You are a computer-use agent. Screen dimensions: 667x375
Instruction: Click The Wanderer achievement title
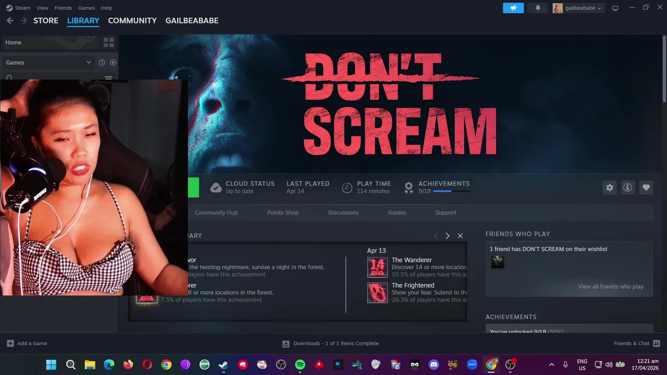[x=412, y=260]
